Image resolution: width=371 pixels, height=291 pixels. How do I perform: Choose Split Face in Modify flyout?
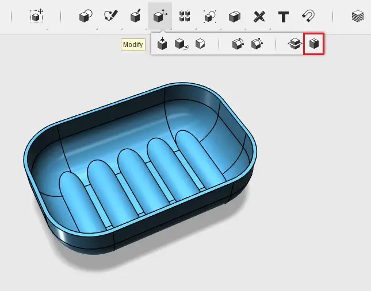200,44
